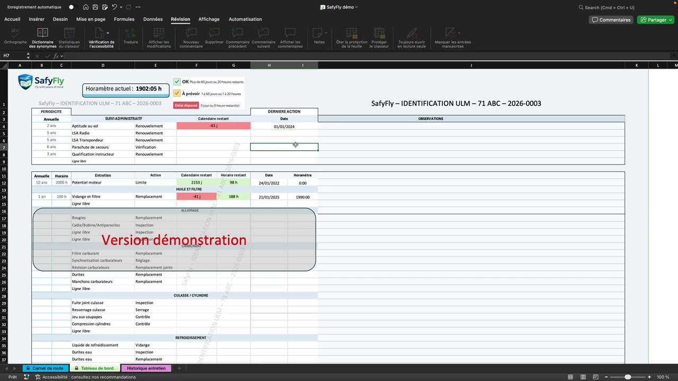The image size is (678, 381).
Task: Click the 100 % zoom level
Action: click(663, 377)
